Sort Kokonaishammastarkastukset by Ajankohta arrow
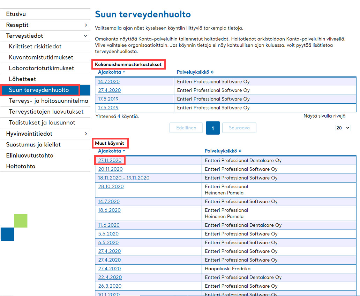The width and height of the screenshot is (360, 296). [124, 72]
